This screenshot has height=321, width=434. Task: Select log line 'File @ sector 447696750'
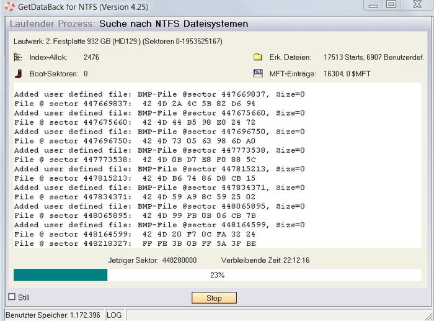pos(135,141)
